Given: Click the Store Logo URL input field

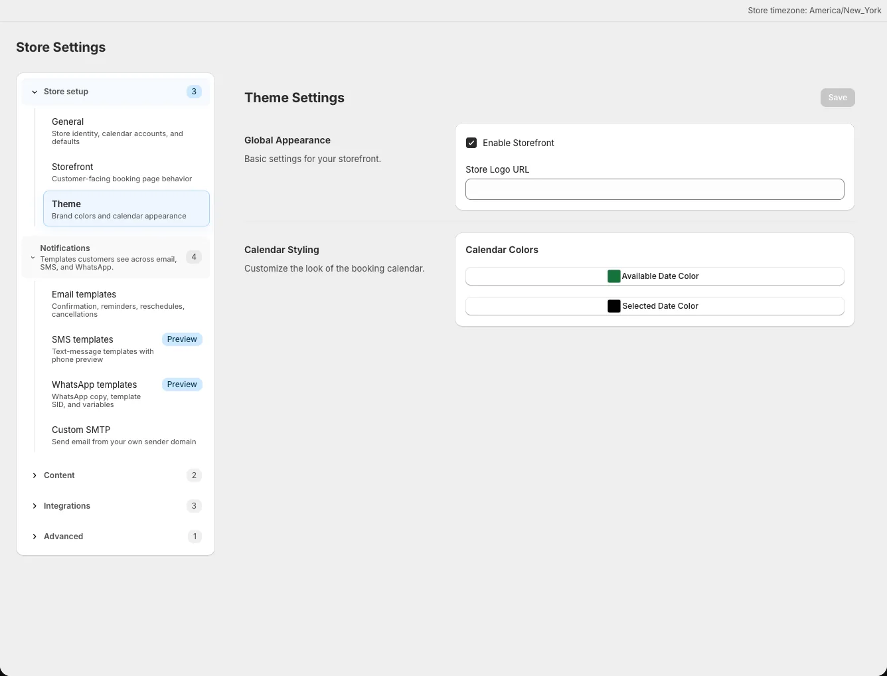Looking at the screenshot, I should pyautogui.click(x=655, y=189).
